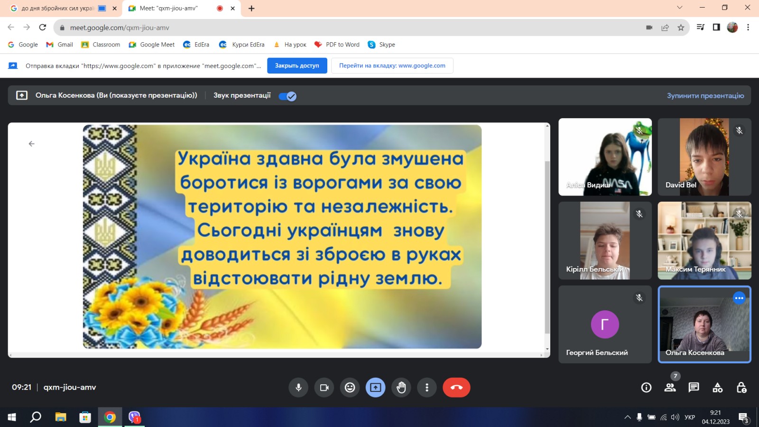Viewport: 759px width, 427px height.
Task: Open host controls lock icon
Action: click(x=741, y=388)
